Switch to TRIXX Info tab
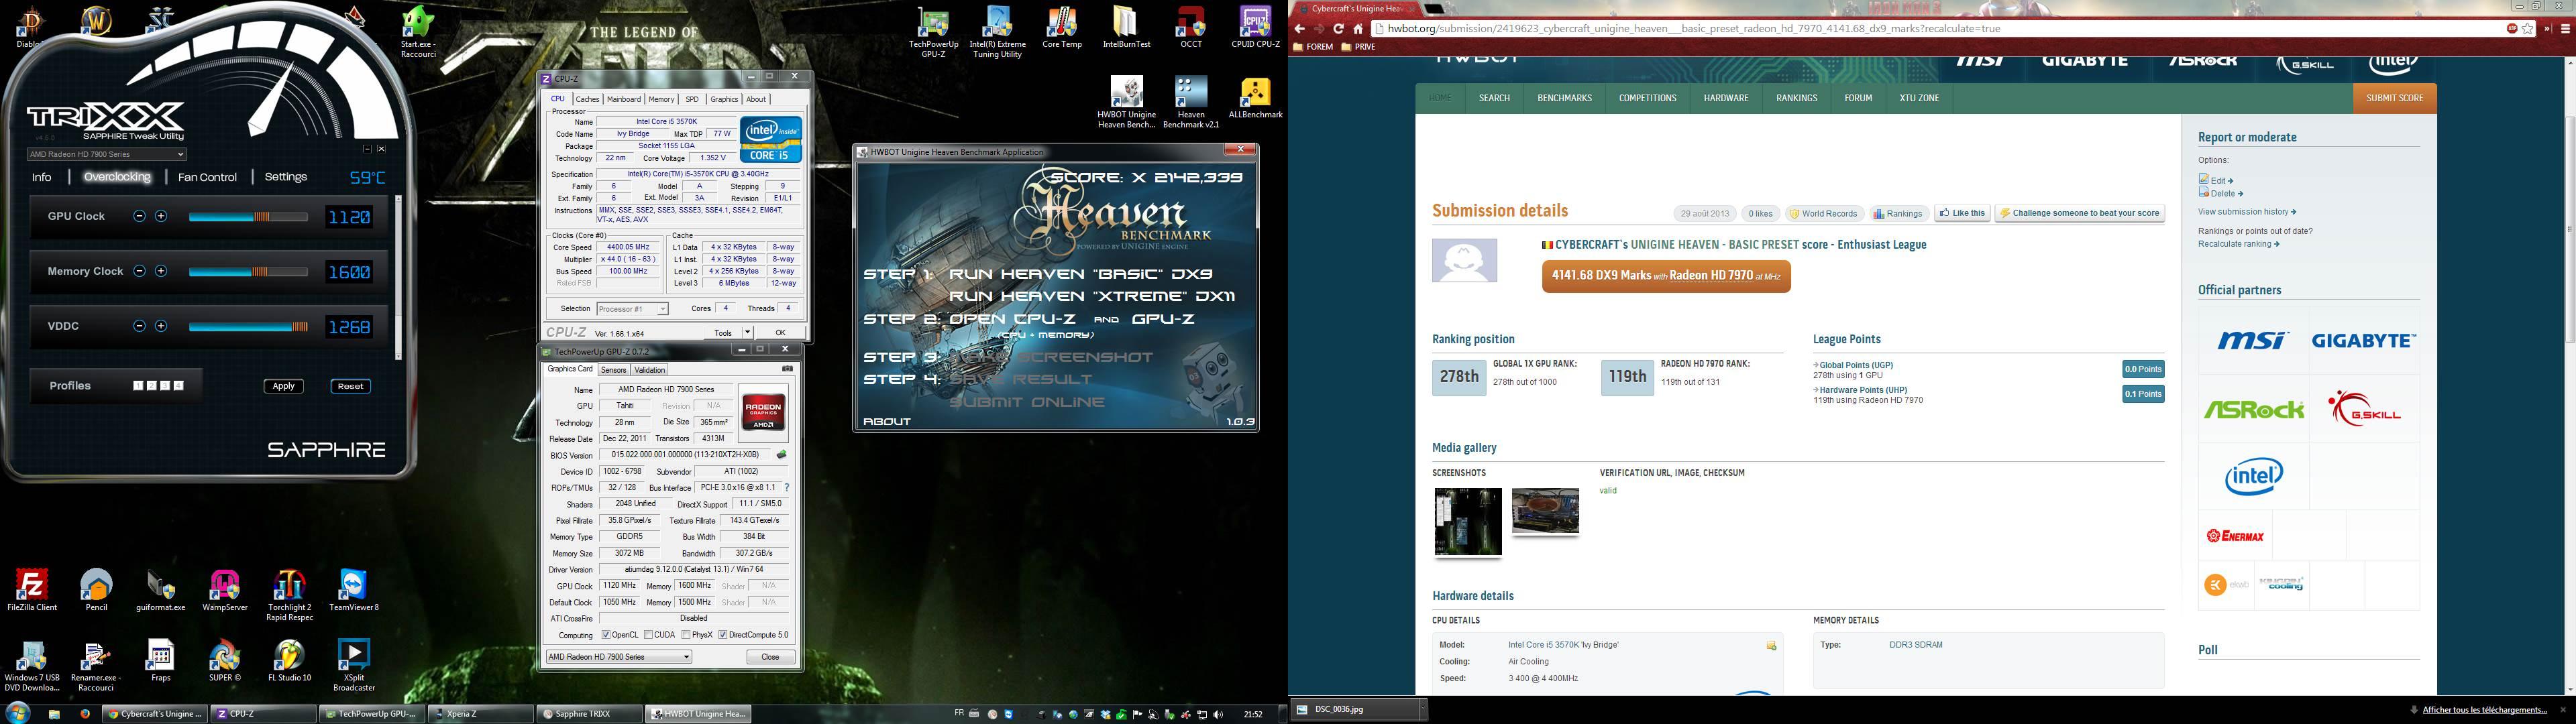This screenshot has height=724, width=2576. pyautogui.click(x=42, y=177)
